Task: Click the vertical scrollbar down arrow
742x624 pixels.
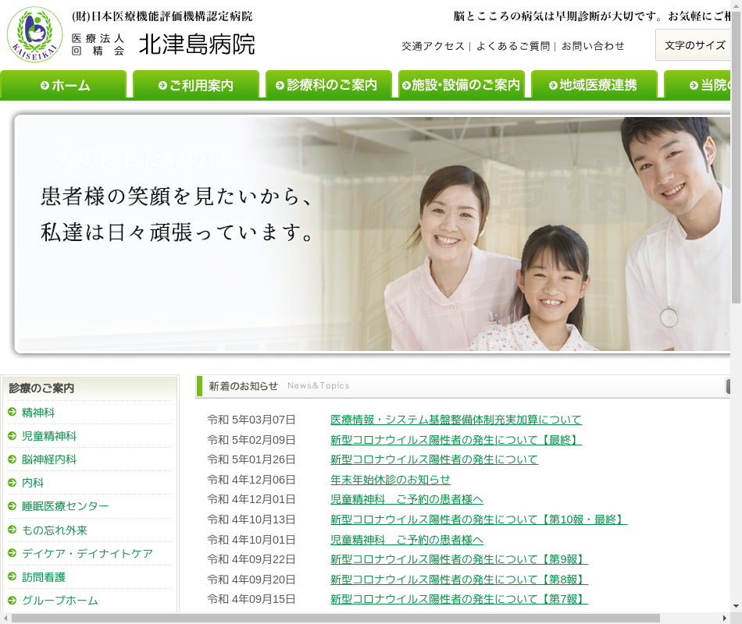Action: click(x=736, y=606)
